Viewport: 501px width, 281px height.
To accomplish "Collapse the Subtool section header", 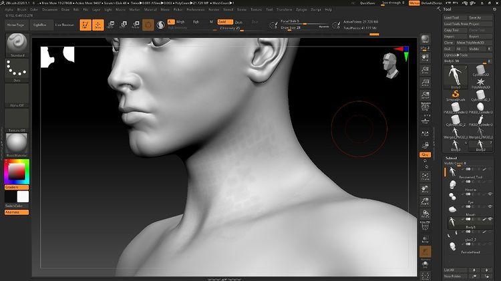I will point(453,158).
